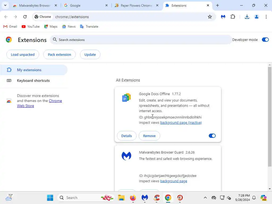Image resolution: width=272 pixels, height=204 pixels.
Task: Open a new tab with plus button
Action: pyautogui.click(x=217, y=5)
